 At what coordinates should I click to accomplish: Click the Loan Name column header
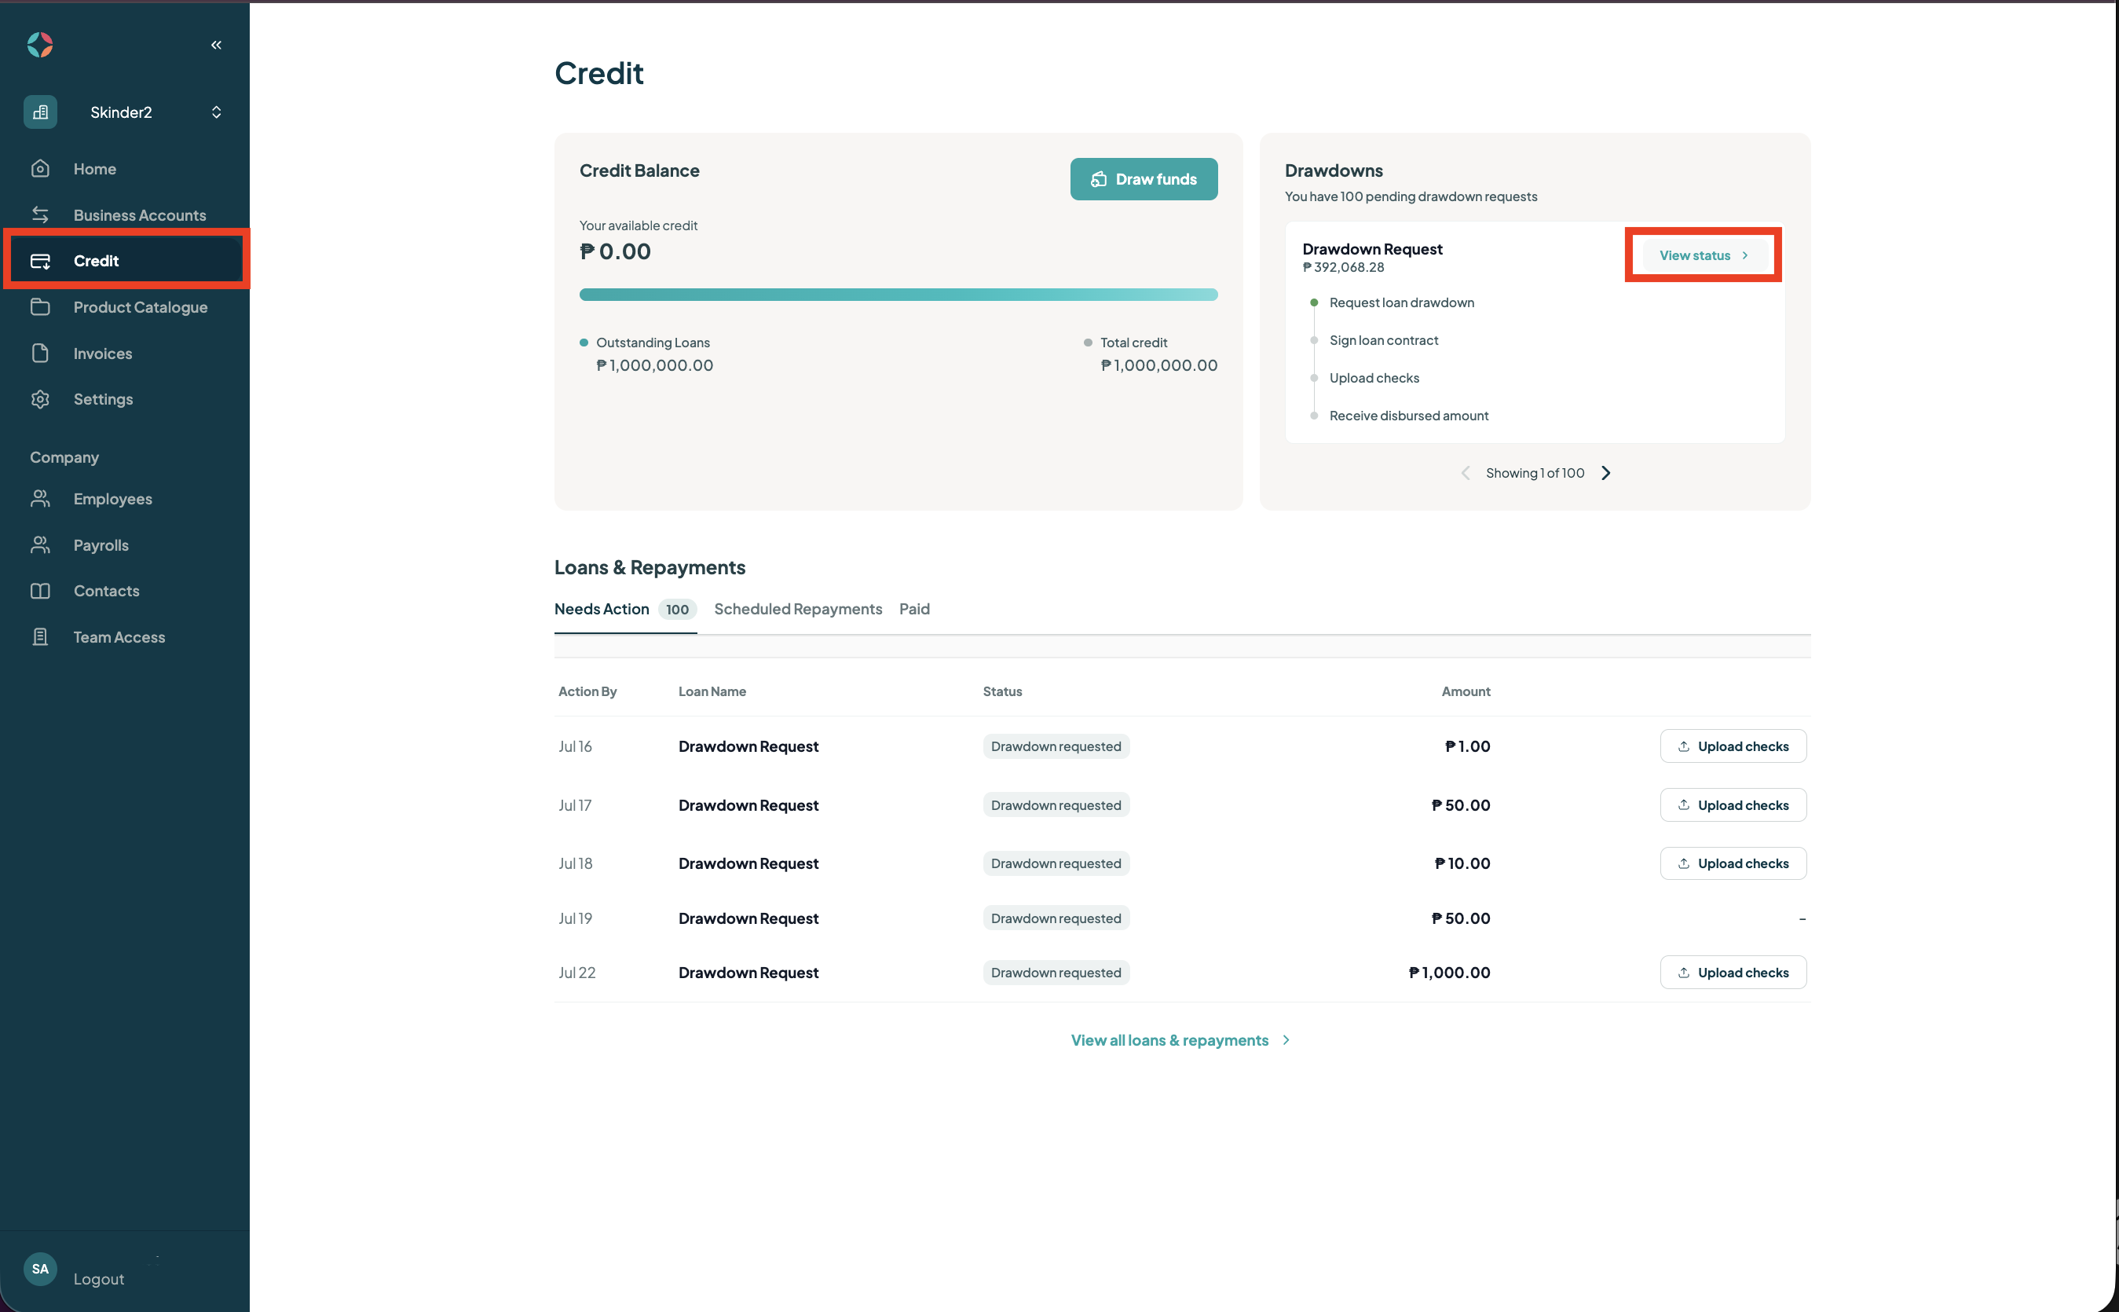(712, 691)
